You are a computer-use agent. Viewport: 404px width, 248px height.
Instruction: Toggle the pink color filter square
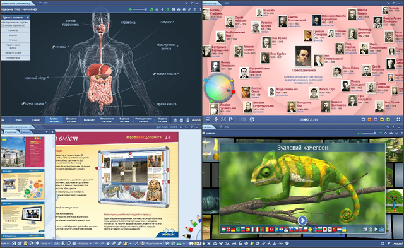pos(376,119)
